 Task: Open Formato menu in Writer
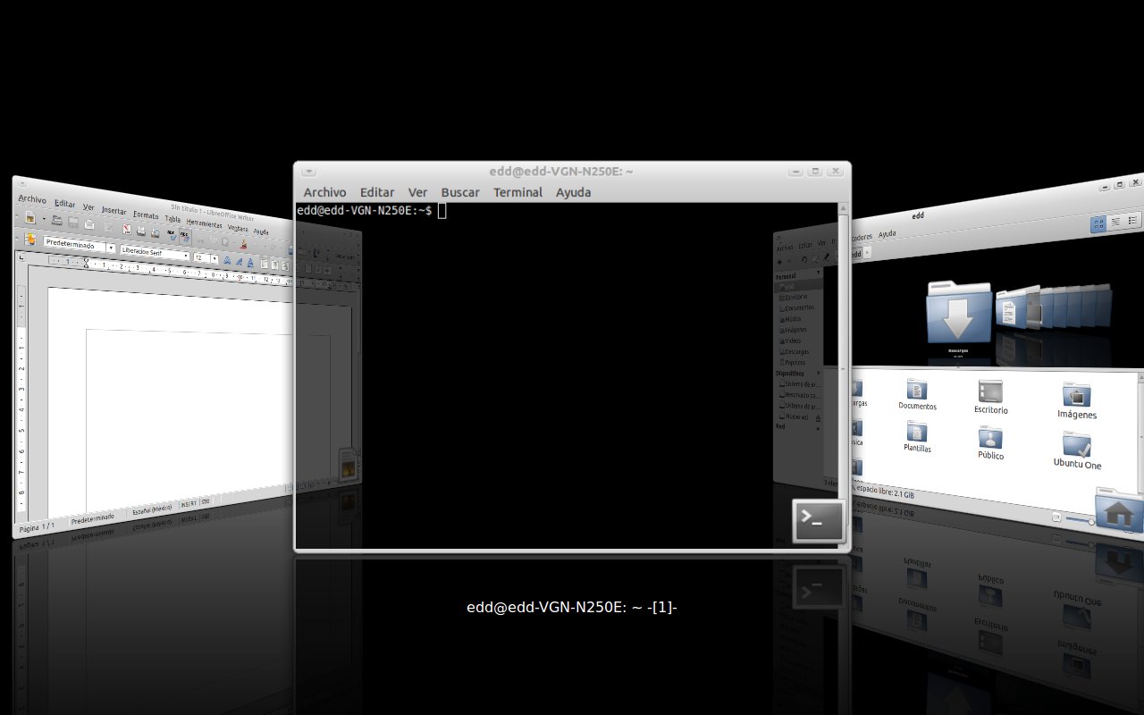146,215
